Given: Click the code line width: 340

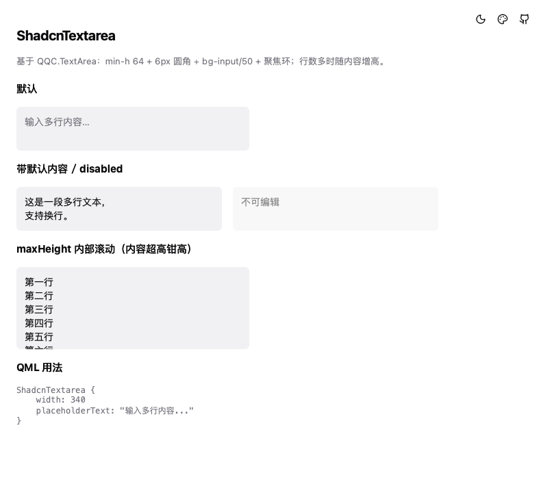Looking at the screenshot, I should [60, 400].
